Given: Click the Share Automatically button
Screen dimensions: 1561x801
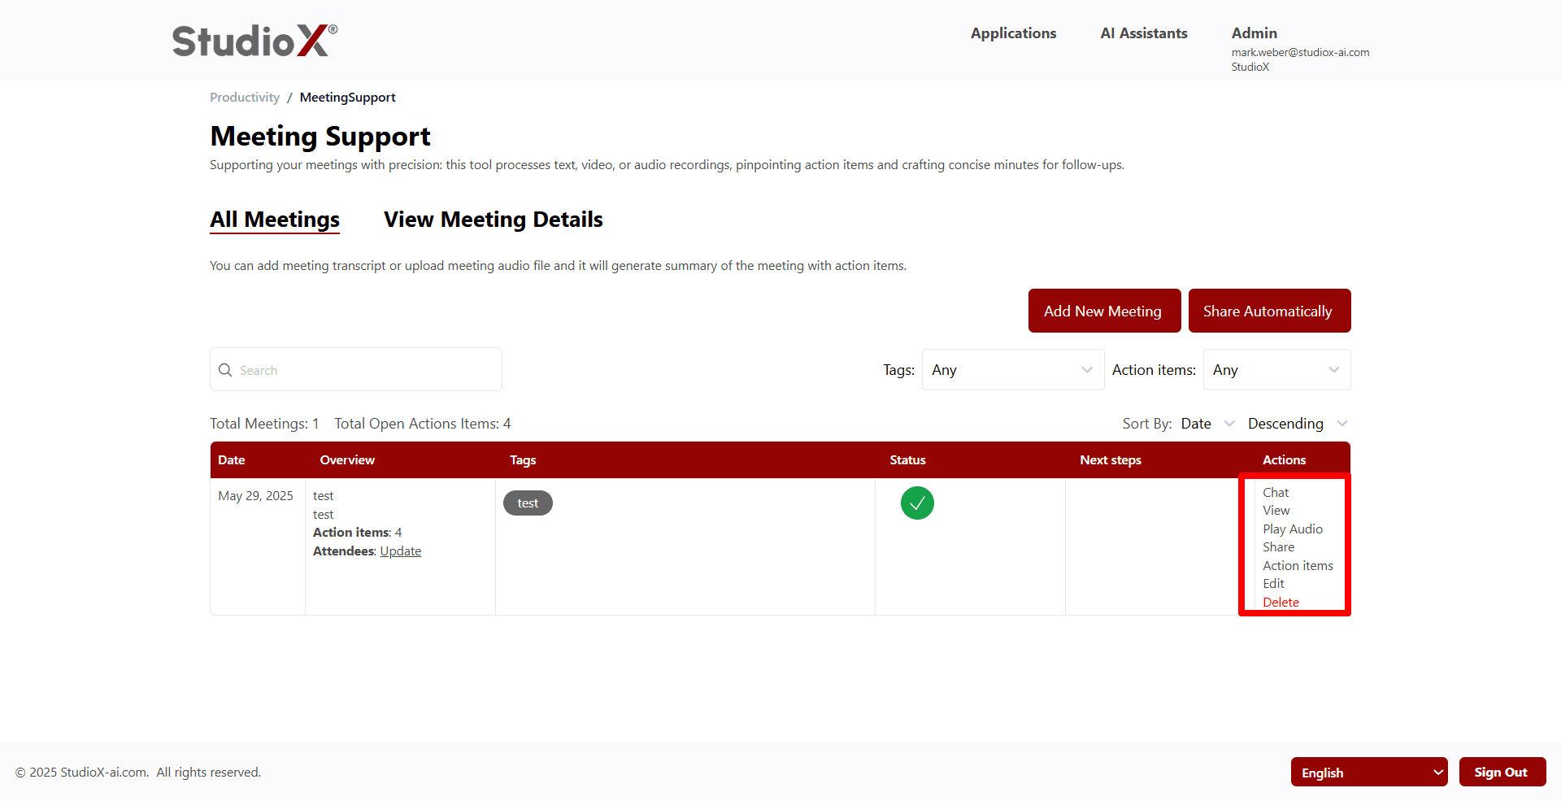Looking at the screenshot, I should [1268, 311].
